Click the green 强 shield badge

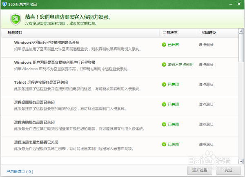click(x=16, y=19)
